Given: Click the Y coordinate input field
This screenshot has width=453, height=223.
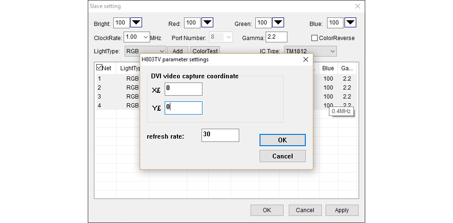Looking at the screenshot, I should pyautogui.click(x=184, y=108).
